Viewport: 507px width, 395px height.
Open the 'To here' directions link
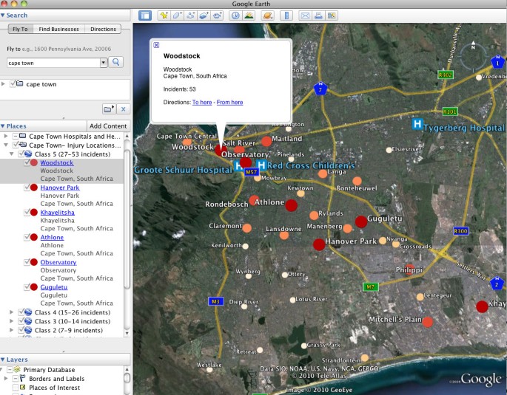pyautogui.click(x=202, y=102)
